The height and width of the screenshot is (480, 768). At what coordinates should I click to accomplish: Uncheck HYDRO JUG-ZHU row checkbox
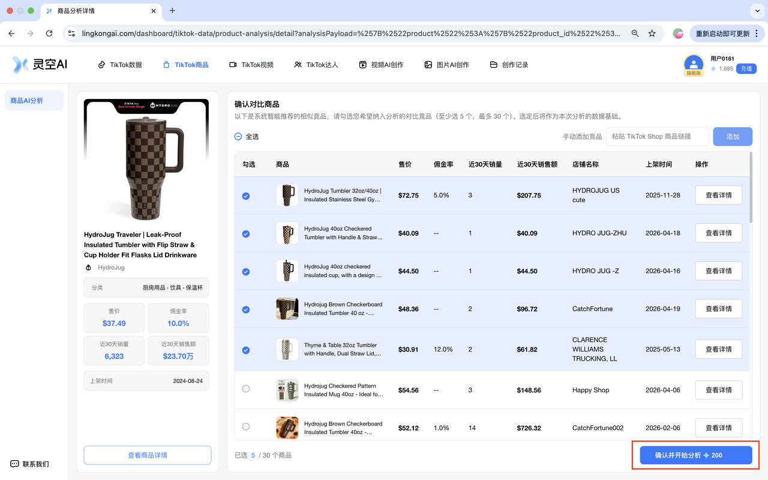[246, 234]
